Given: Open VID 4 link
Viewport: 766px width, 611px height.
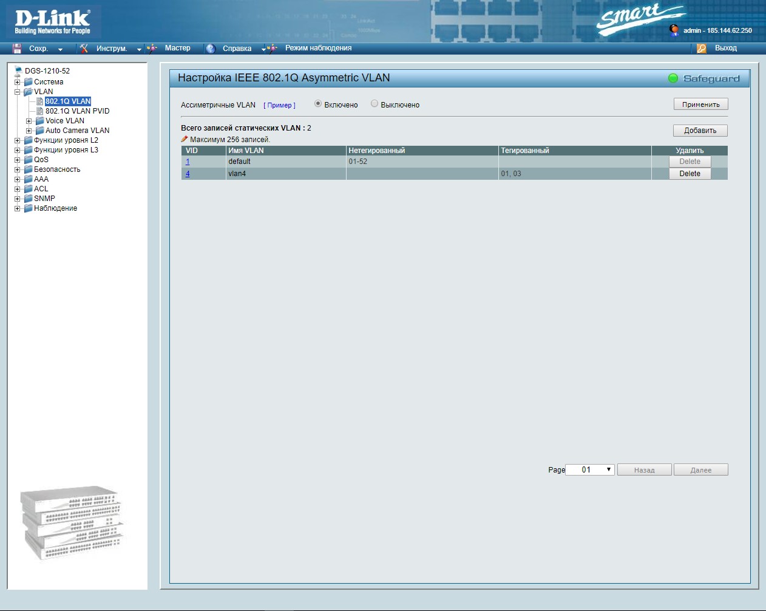Looking at the screenshot, I should tap(188, 174).
